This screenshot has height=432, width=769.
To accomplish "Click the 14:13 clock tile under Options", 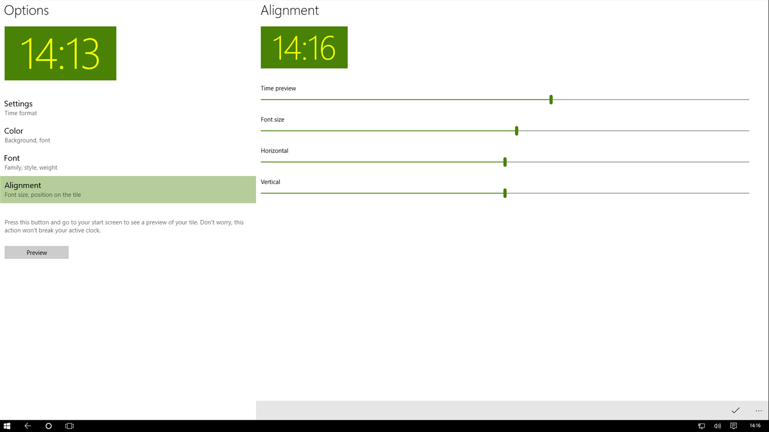I will 60,53.
